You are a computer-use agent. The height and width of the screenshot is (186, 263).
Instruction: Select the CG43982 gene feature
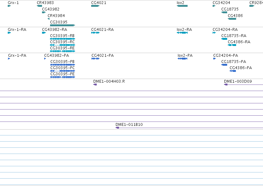(44, 12)
